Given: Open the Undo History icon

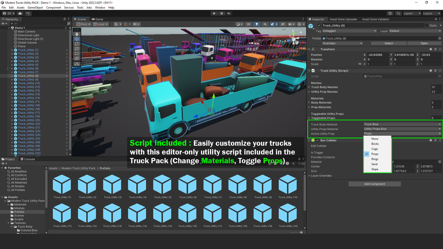Looking at the screenshot, I should click(391, 13).
